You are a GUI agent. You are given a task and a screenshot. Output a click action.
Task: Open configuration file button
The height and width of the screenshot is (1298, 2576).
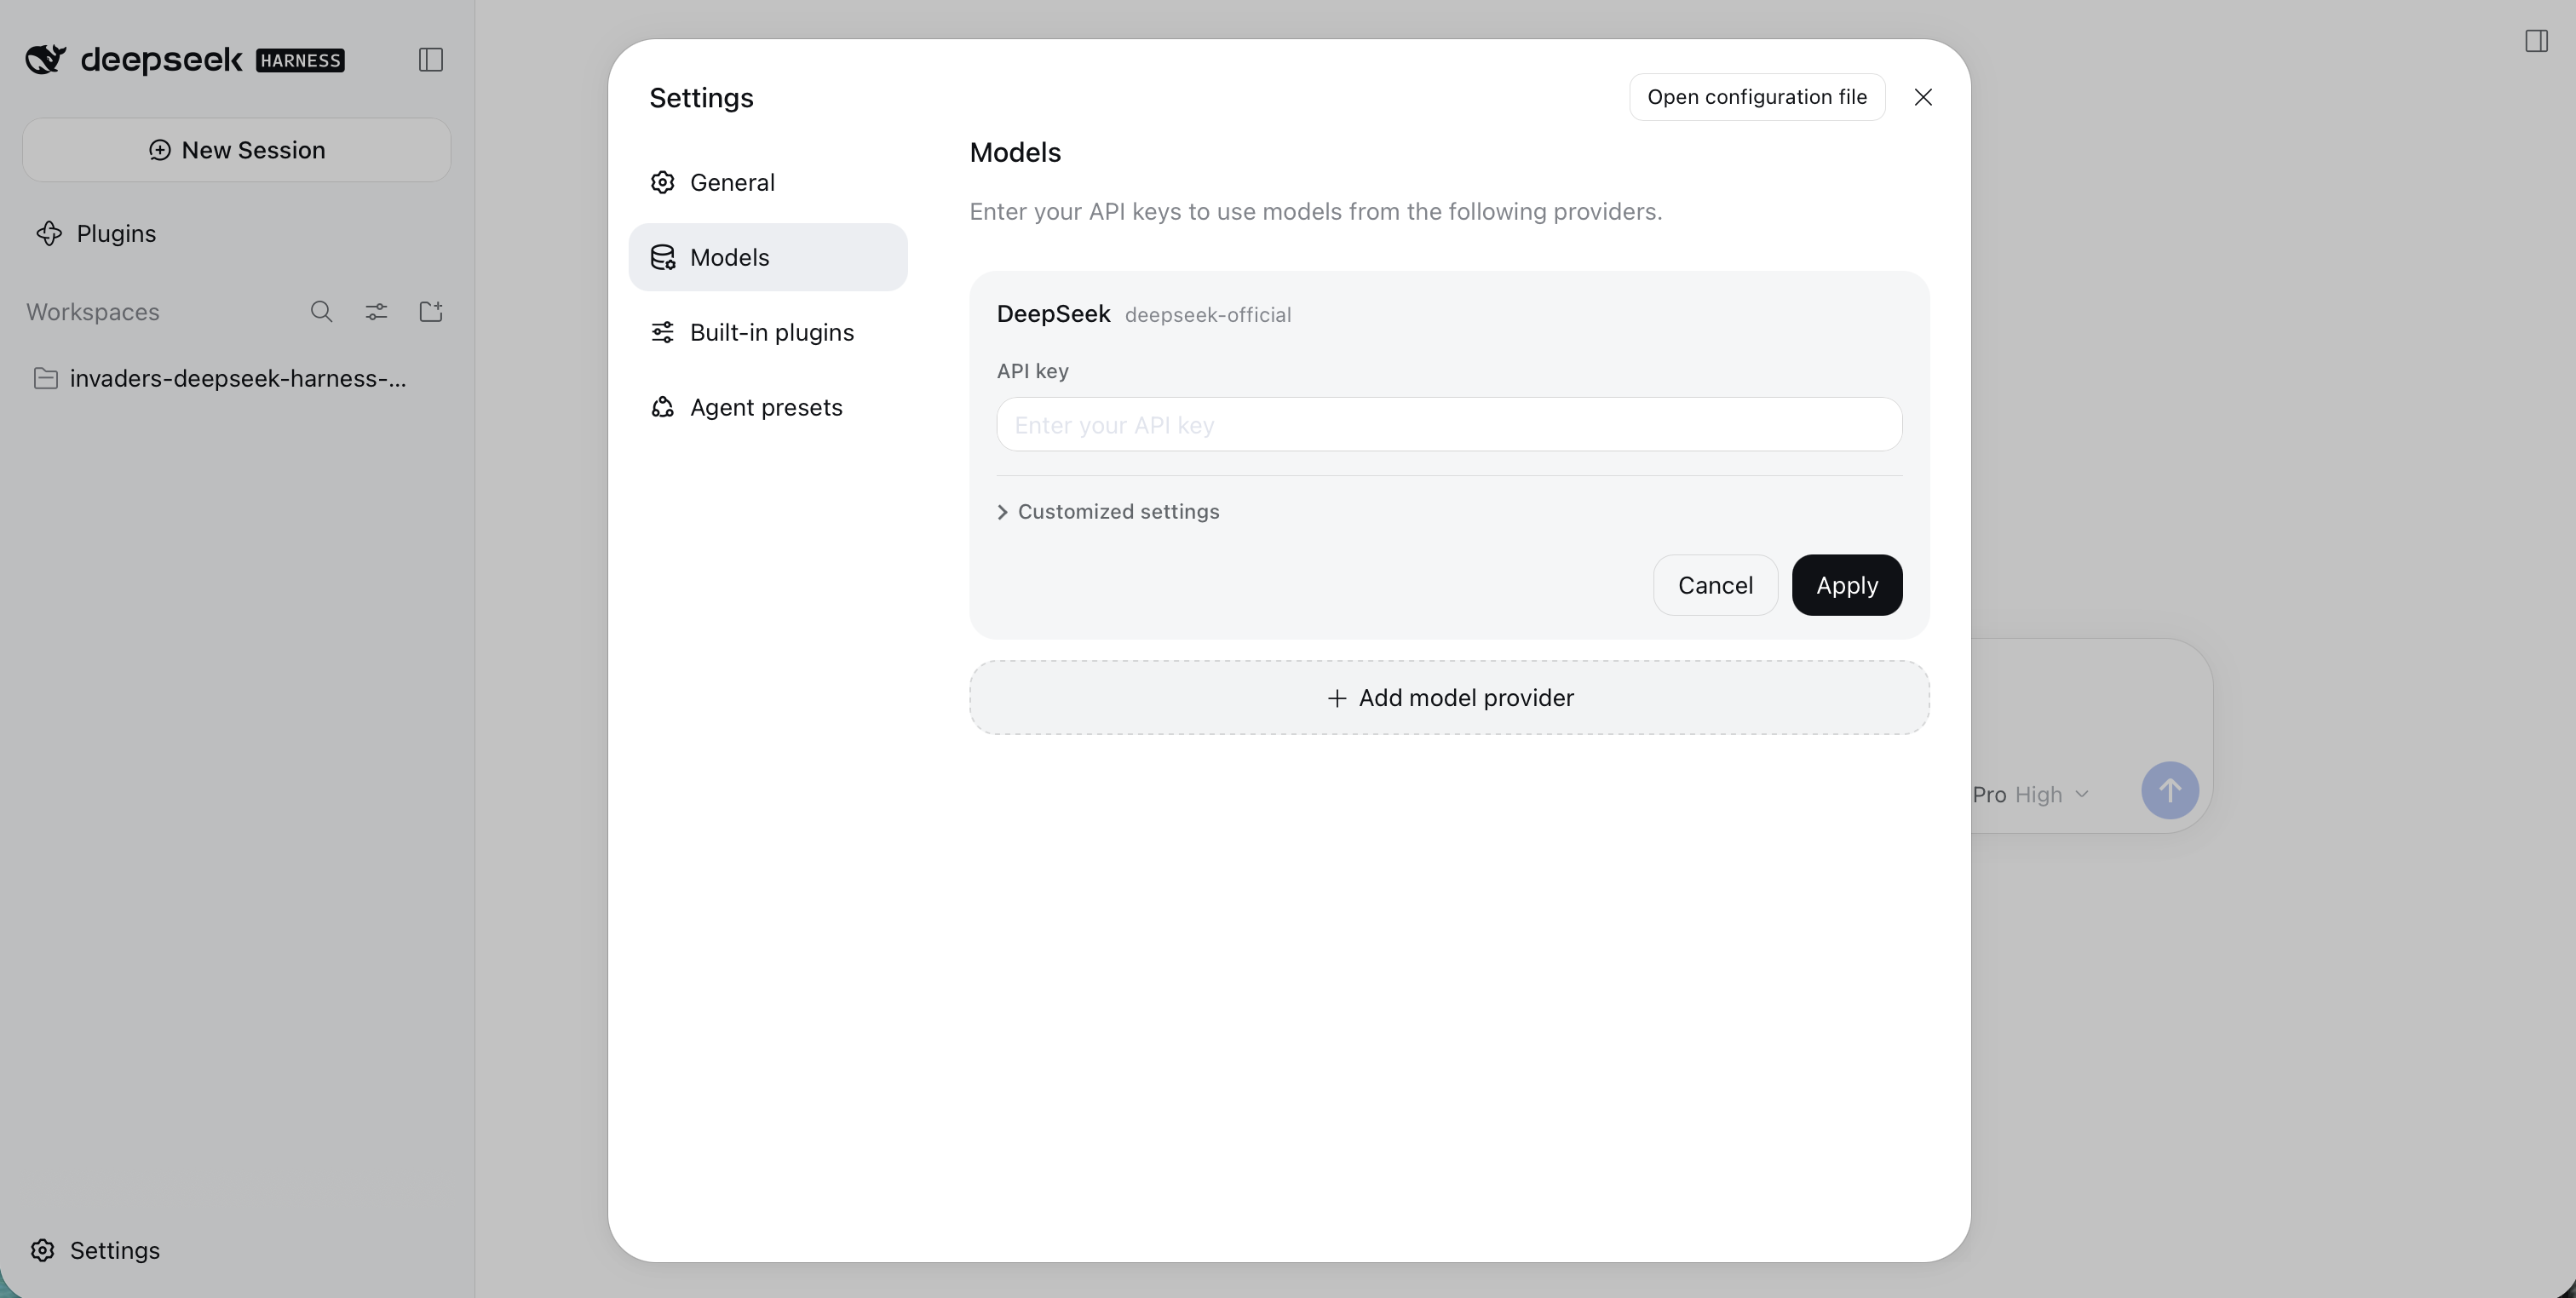[1757, 97]
